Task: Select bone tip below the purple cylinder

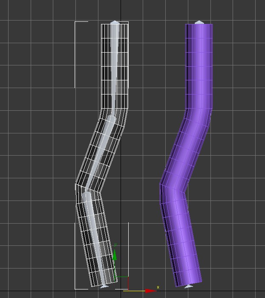Action: (188, 286)
